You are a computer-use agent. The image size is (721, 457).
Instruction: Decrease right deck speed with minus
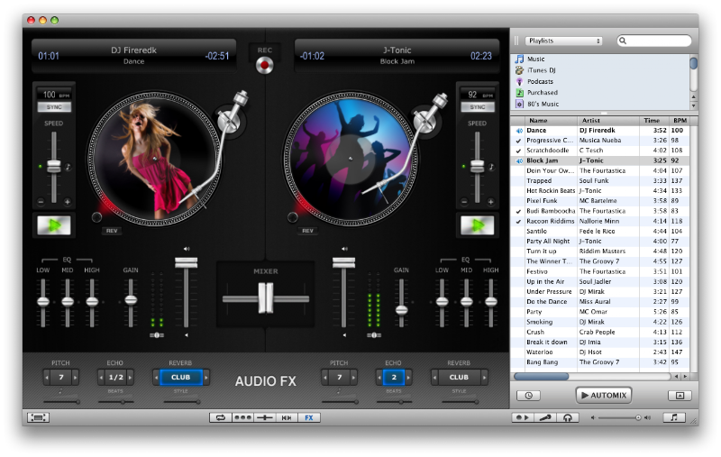pos(464,202)
